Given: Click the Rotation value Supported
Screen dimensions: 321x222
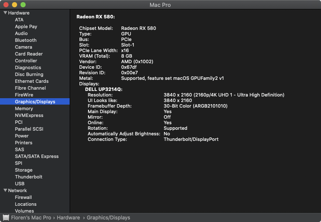Looking at the screenshot, I should pos(175,128).
